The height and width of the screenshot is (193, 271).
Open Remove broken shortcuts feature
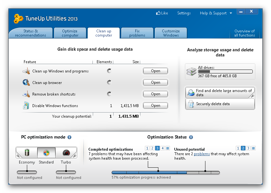(155, 94)
